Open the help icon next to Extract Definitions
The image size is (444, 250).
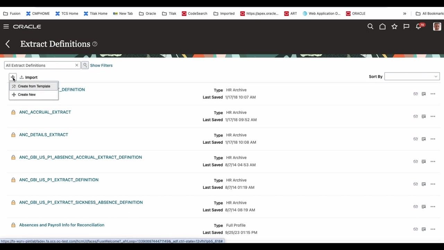coord(95,44)
